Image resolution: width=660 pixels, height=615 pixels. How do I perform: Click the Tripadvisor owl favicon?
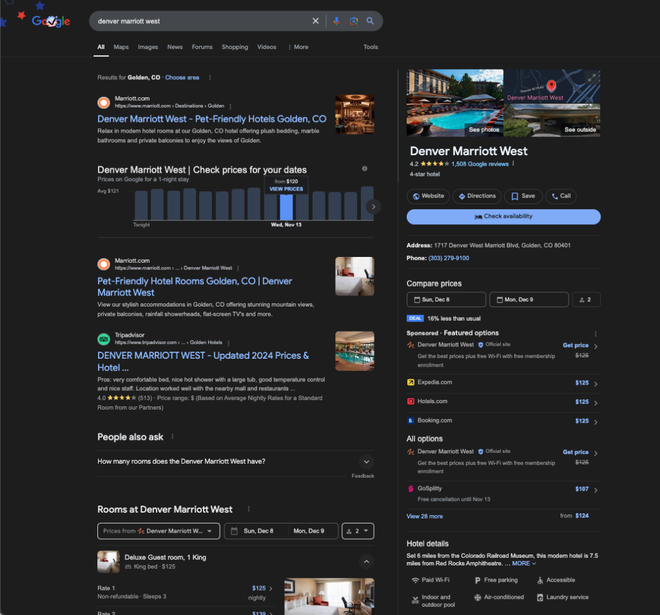point(104,339)
